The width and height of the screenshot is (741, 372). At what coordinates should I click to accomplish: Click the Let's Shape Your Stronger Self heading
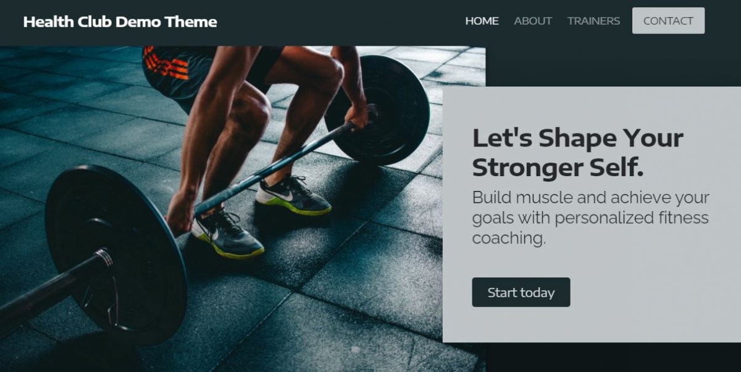(x=577, y=152)
